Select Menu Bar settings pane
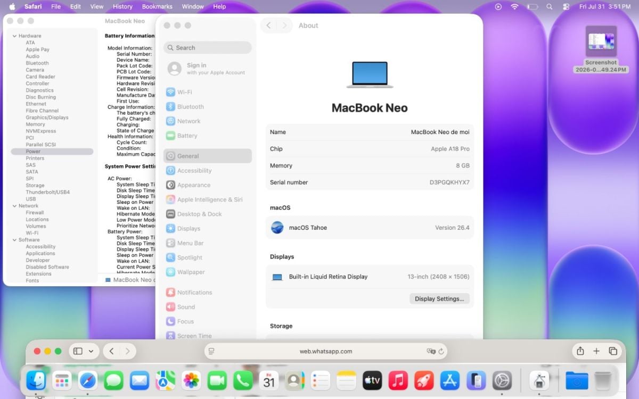 (x=207, y=243)
